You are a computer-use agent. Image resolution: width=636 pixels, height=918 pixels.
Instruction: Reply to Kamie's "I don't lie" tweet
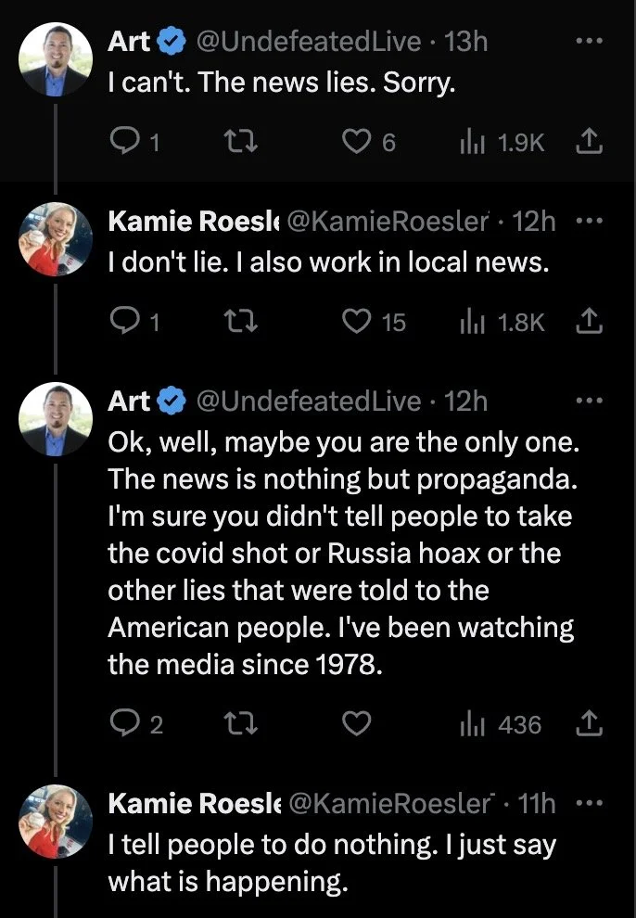pos(134,322)
